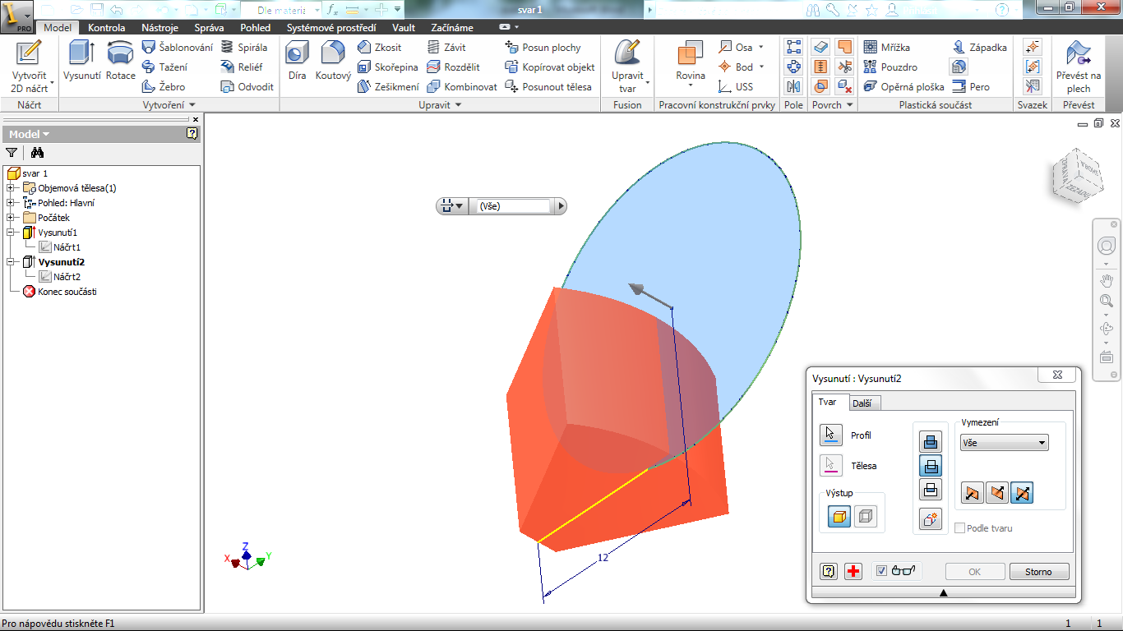Select the Rozdělit split tool
Screen dimensions: 1123x631
pyautogui.click(x=453, y=67)
